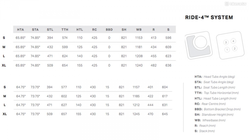The width and height of the screenshot is (249, 140).
Task: Click the HTA column header
Action: (20, 30)
